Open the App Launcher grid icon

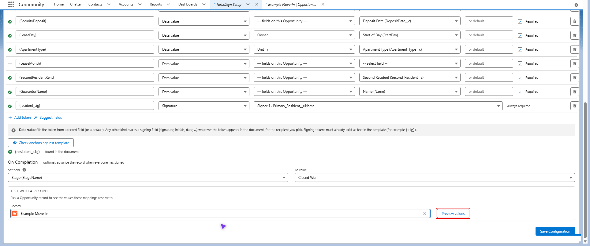point(11,4)
